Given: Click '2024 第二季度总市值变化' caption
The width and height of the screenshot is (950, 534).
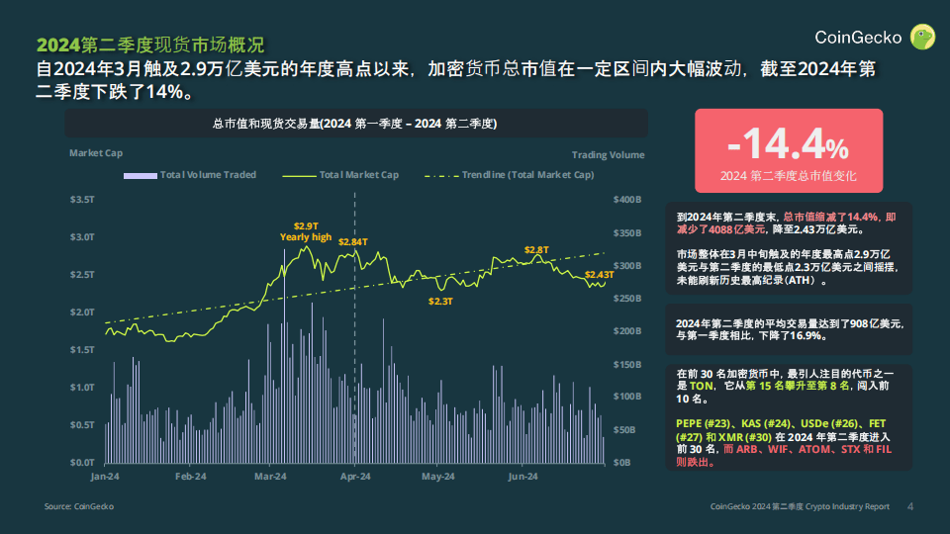Looking at the screenshot, I should (x=789, y=176).
